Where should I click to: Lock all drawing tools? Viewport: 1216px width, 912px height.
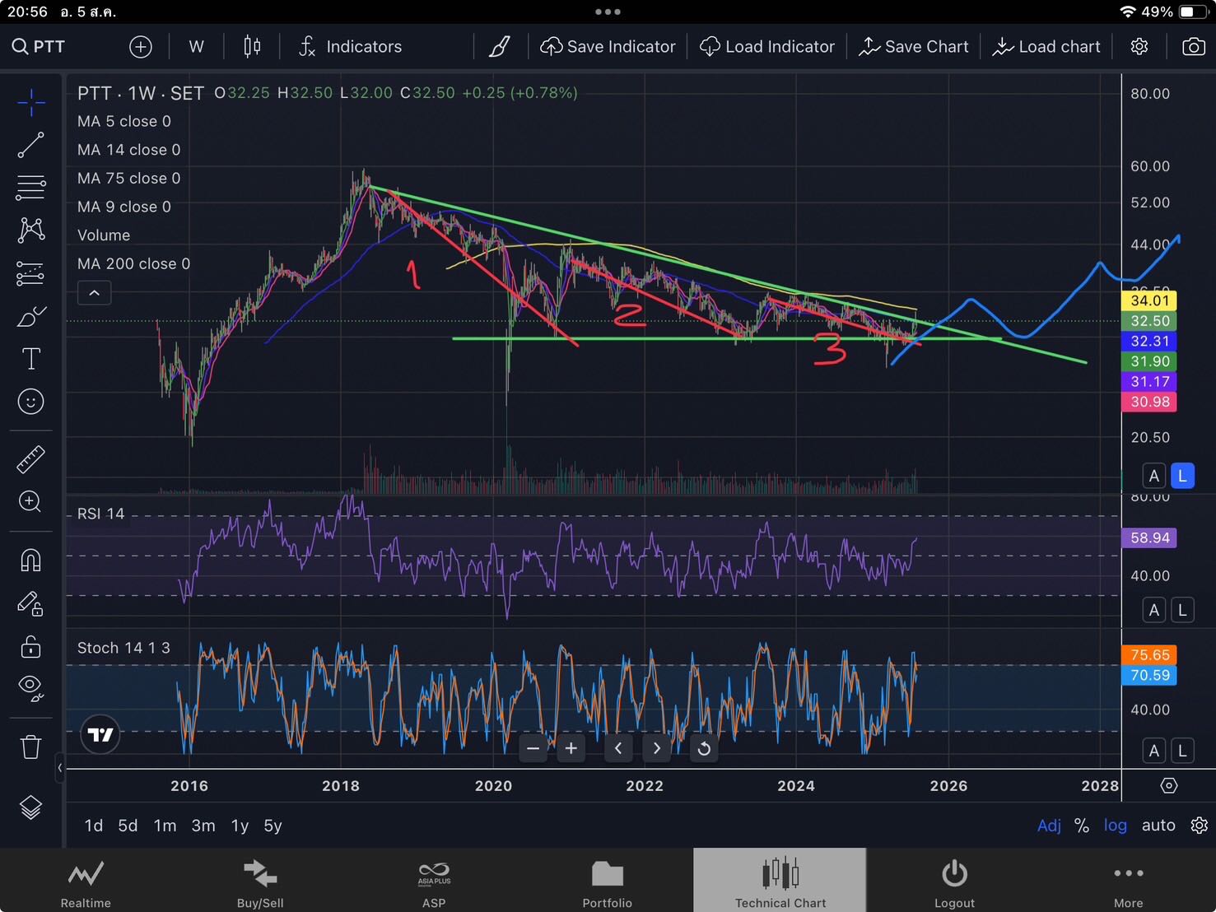coord(30,647)
